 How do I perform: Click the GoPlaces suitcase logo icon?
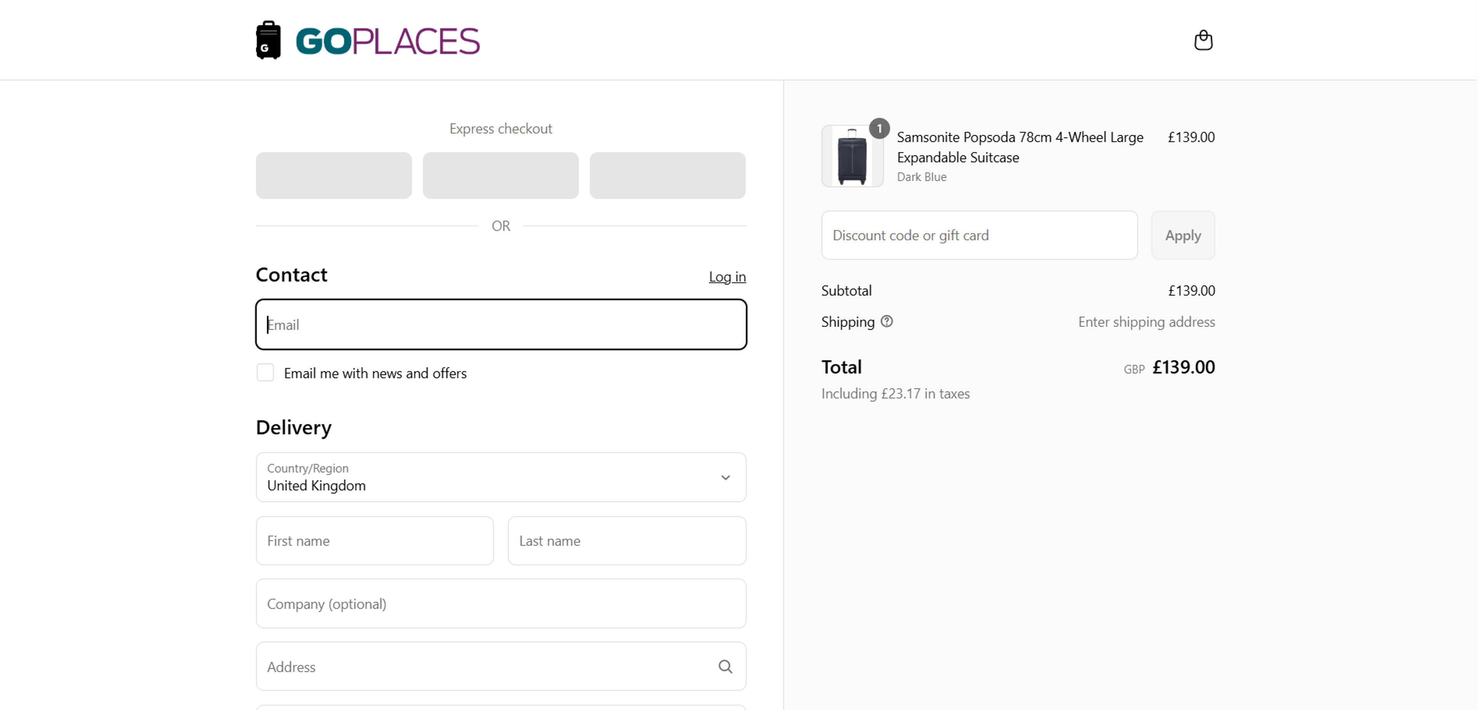click(x=268, y=40)
